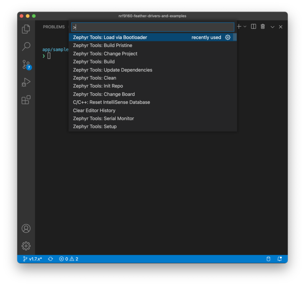
Task: Run Zephyr Tools: Build Pristine
Action: tap(152, 46)
